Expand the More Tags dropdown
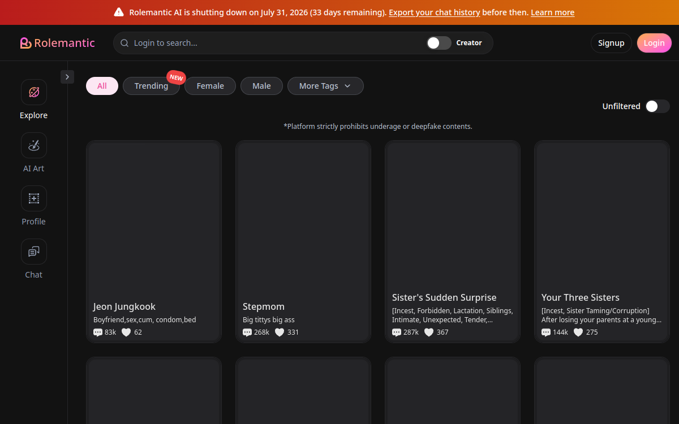The image size is (679, 424). [x=325, y=86]
